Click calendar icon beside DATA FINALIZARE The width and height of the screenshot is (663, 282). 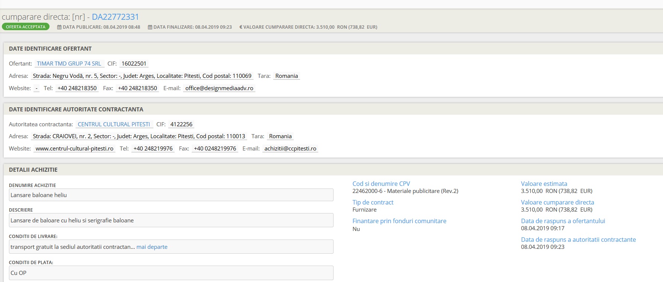point(150,27)
